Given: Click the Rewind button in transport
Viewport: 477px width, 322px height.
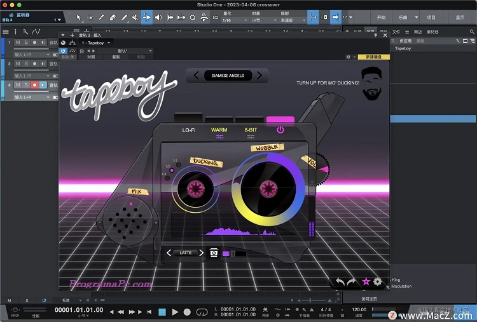Looking at the screenshot, I should (121, 312).
